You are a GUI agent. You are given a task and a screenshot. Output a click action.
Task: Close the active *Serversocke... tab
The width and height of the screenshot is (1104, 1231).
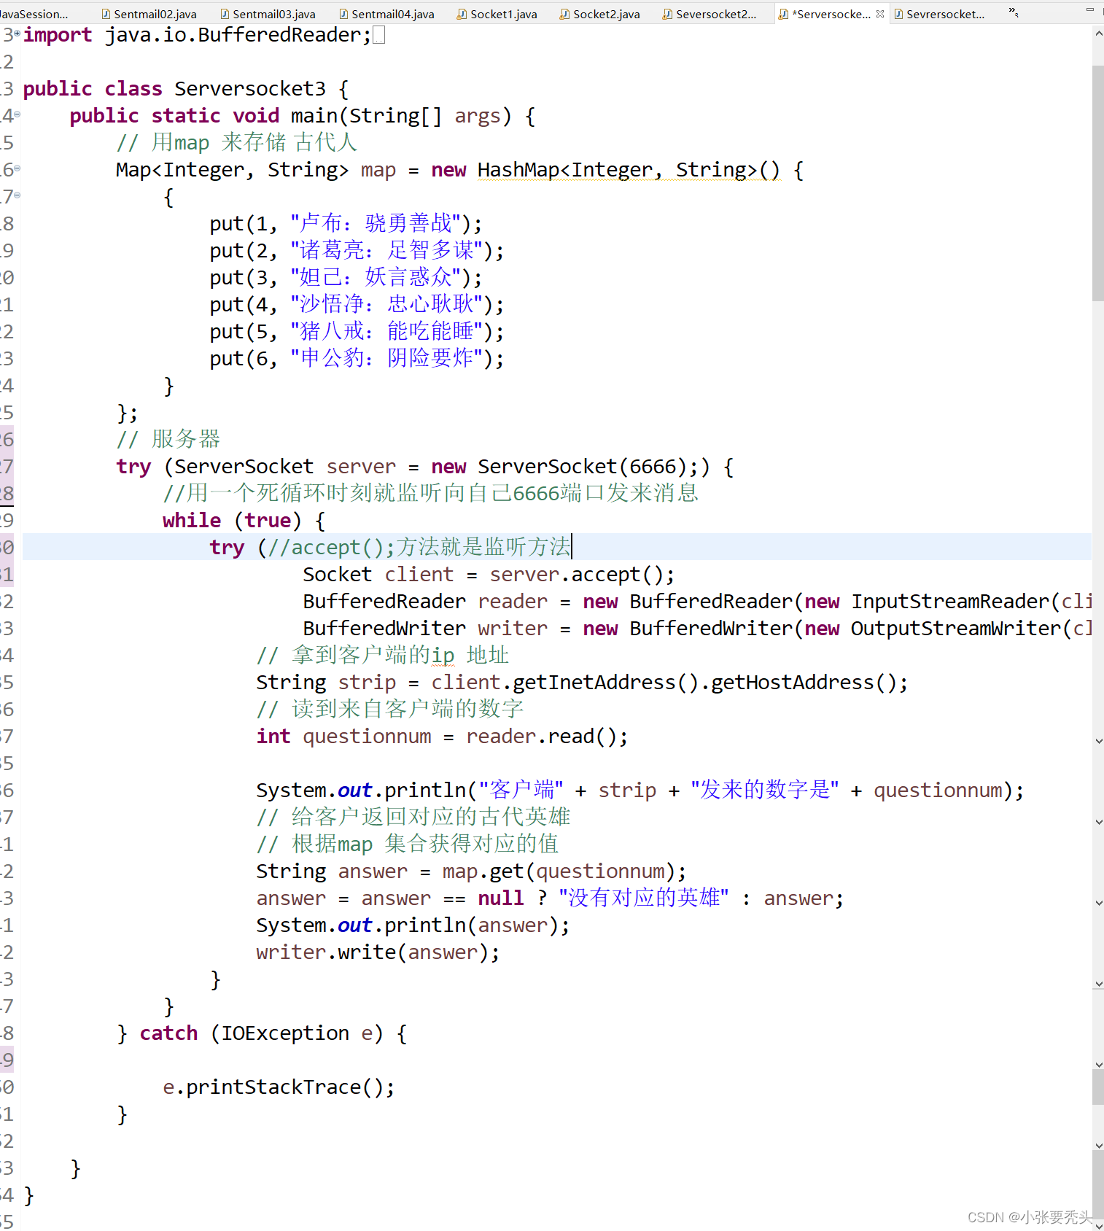(880, 14)
